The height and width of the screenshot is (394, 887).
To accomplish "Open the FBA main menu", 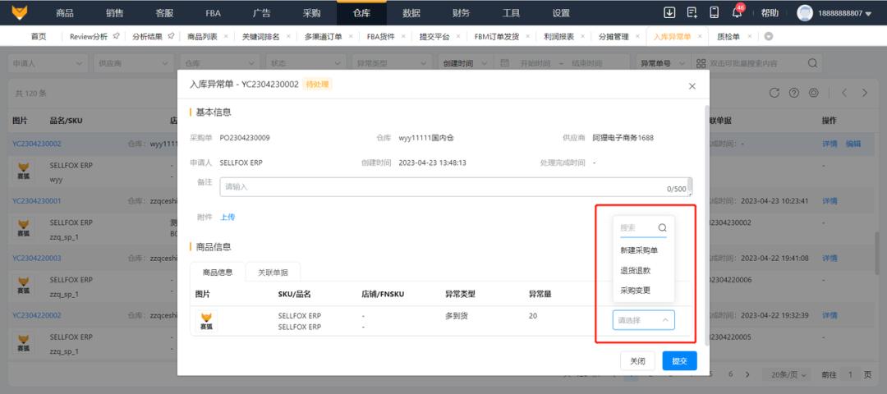I will (214, 13).
